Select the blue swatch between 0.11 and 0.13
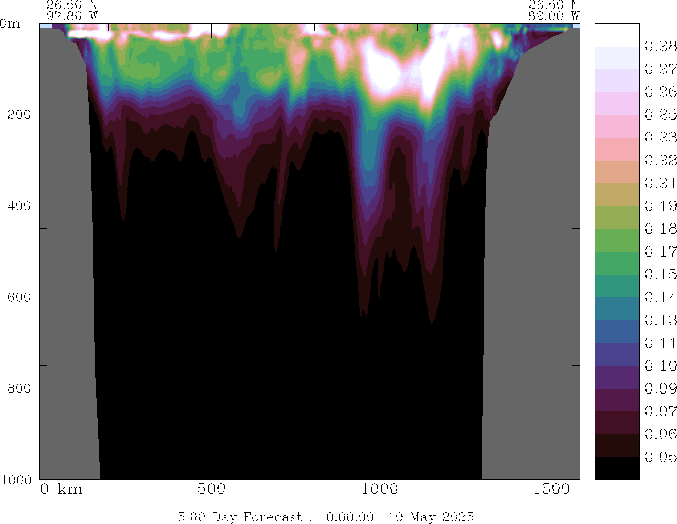Screen dimensions: 677x524 pyautogui.click(x=617, y=331)
